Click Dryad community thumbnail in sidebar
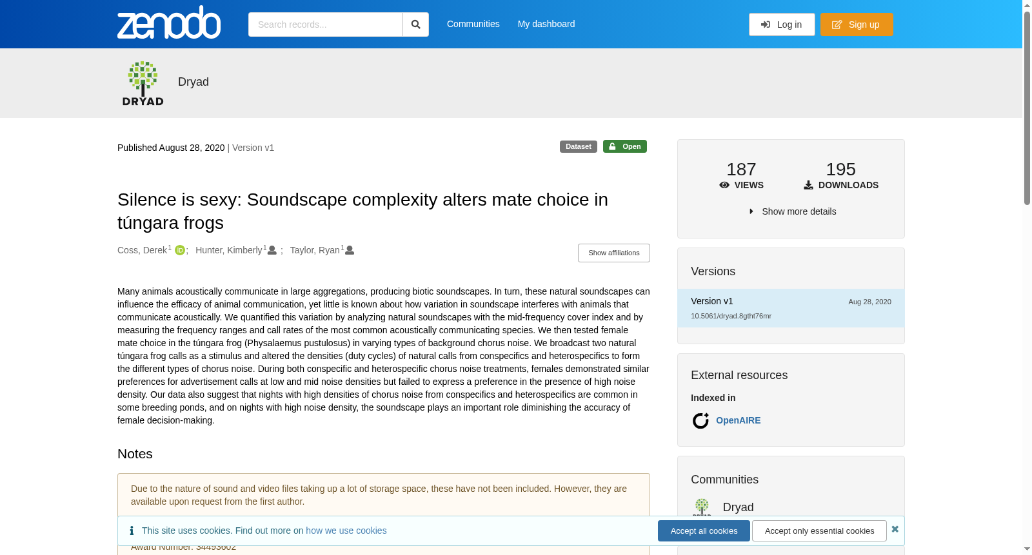This screenshot has width=1032, height=555. [702, 507]
